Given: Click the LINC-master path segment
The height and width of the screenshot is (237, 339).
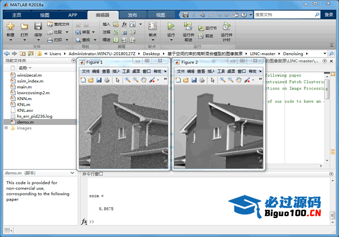Looking at the screenshot, I should [x=263, y=54].
